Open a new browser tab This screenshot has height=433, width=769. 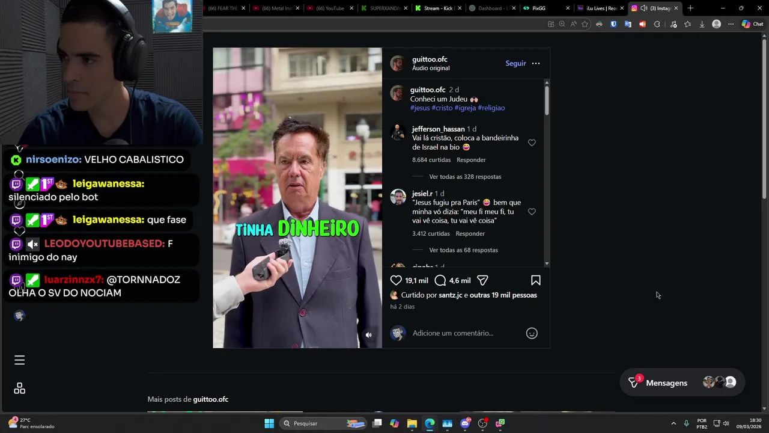690,8
